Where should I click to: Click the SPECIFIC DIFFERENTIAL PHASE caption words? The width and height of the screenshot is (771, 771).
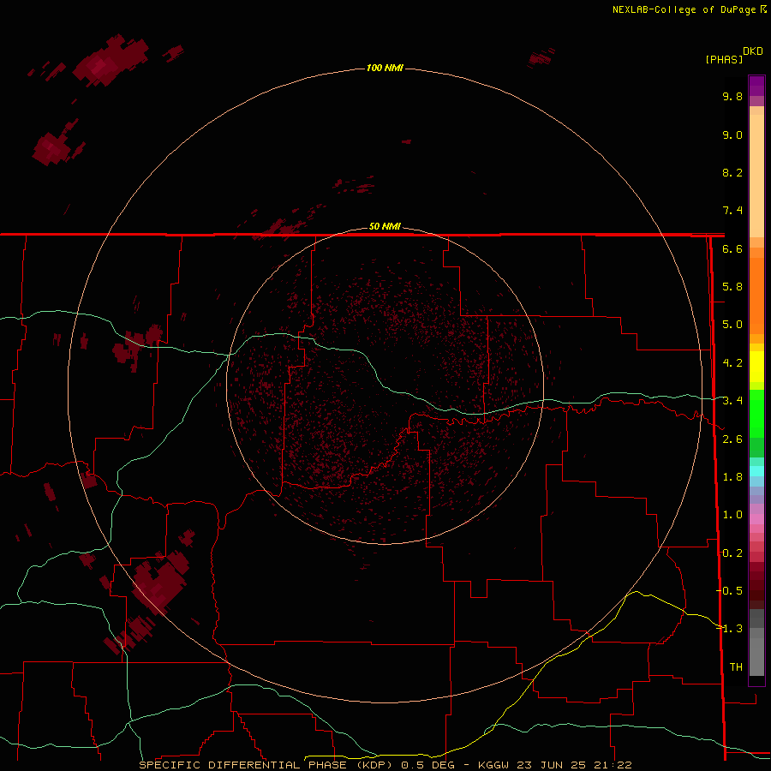243,765
